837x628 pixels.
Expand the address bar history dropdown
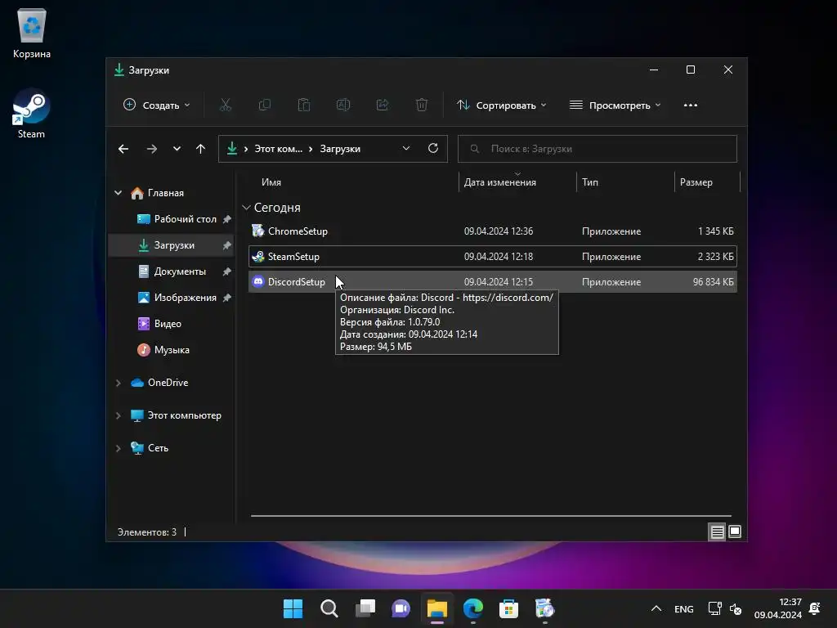pyautogui.click(x=406, y=149)
